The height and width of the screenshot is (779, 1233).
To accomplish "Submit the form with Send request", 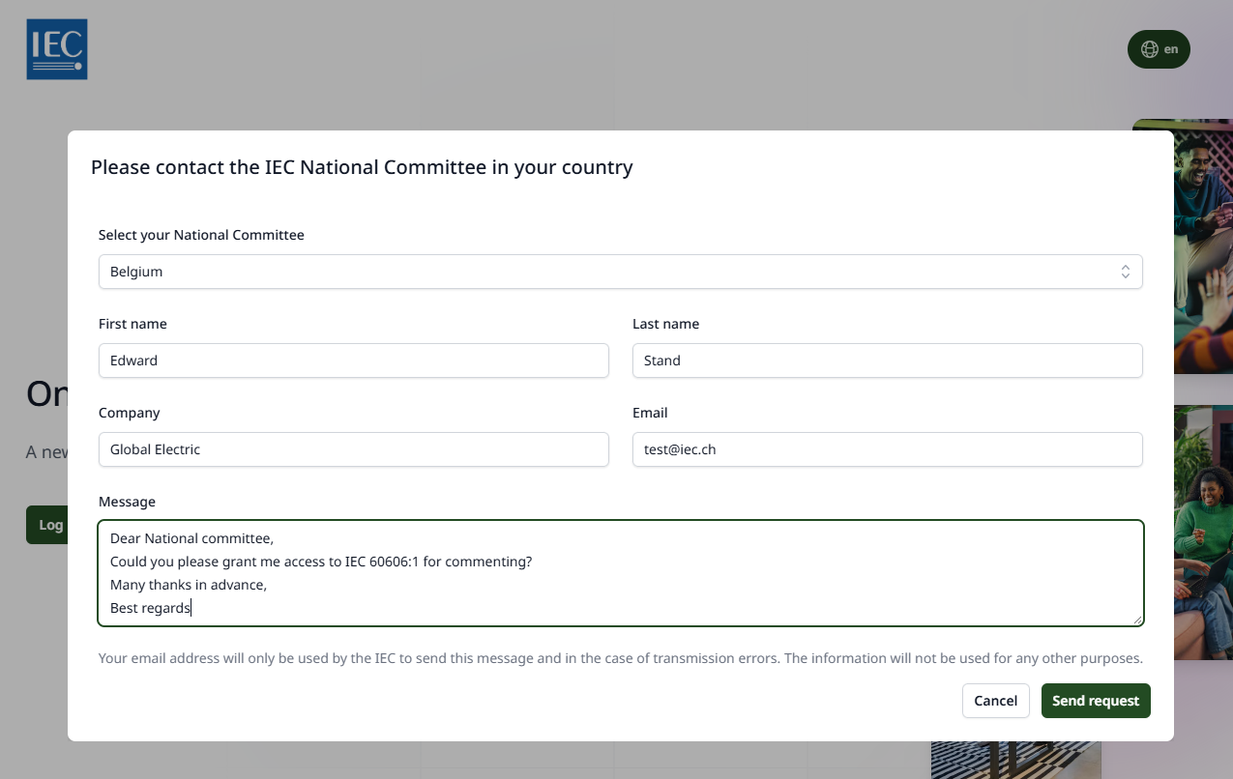I will tap(1096, 701).
